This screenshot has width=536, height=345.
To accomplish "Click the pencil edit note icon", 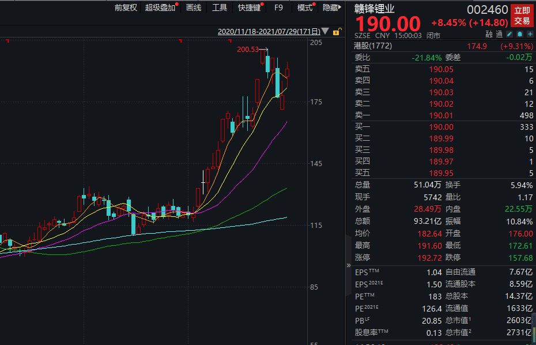I will [x=509, y=35].
